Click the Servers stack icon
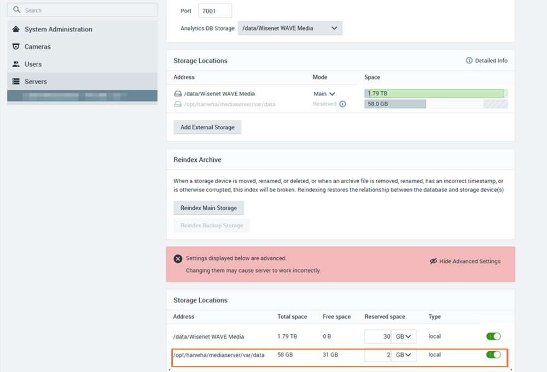This screenshot has height=372, width=547. tap(16, 81)
